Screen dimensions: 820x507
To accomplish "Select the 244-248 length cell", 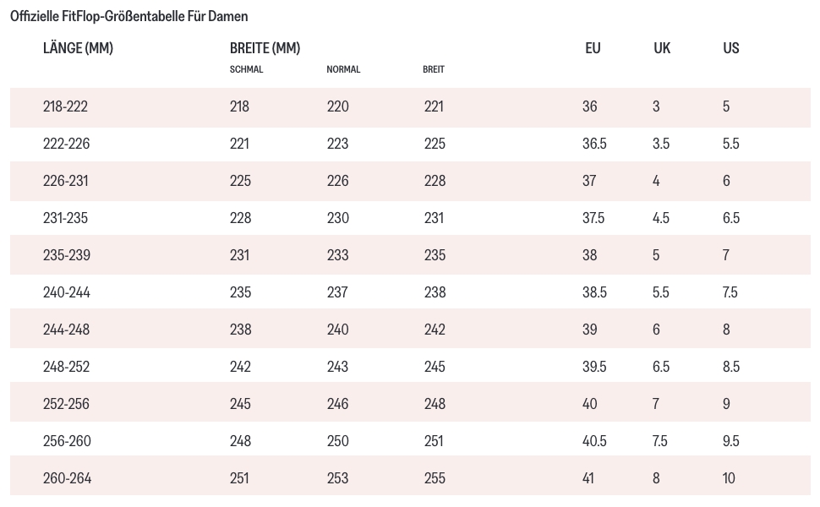I will (66, 330).
